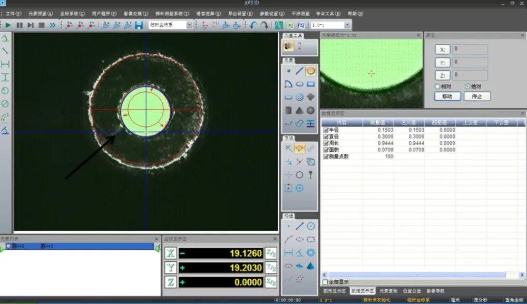Click the blue undo arrow icon
Image resolution: width=527 pixels, height=304 pixels.
[253, 25]
